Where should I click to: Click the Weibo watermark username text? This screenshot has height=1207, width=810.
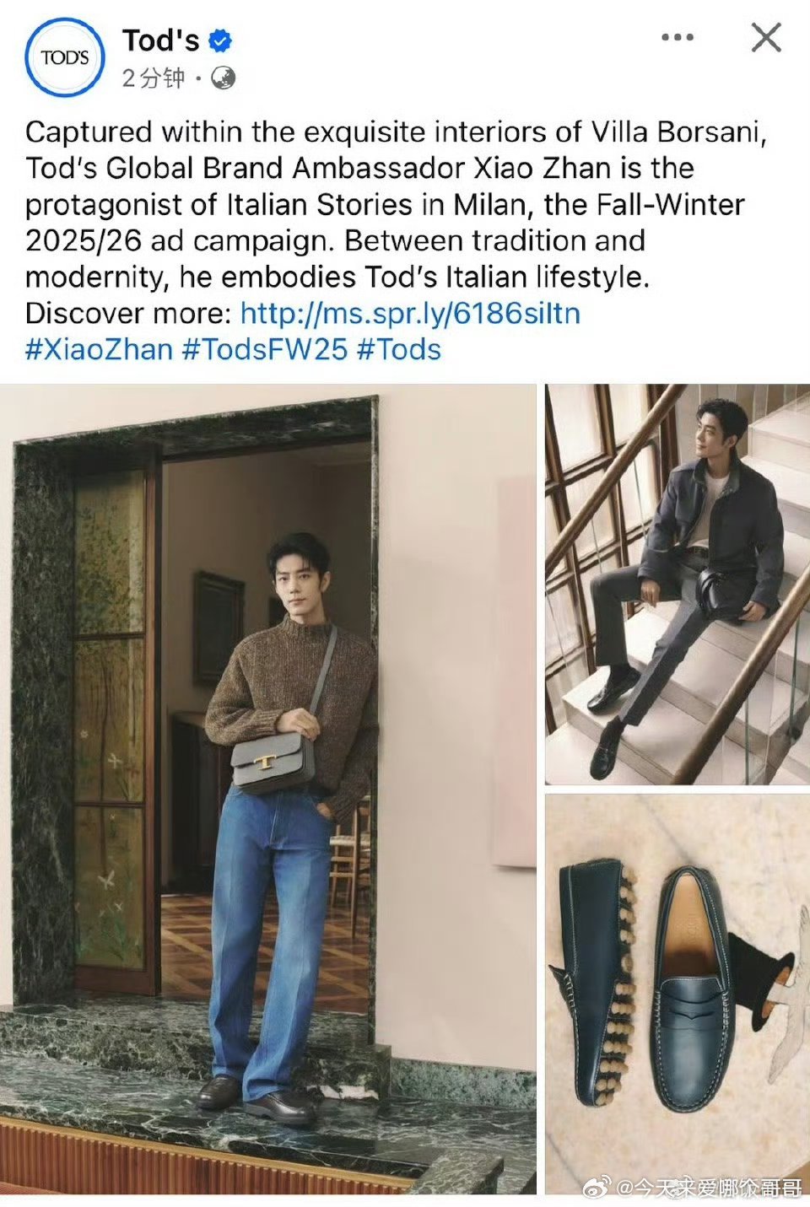[709, 1188]
